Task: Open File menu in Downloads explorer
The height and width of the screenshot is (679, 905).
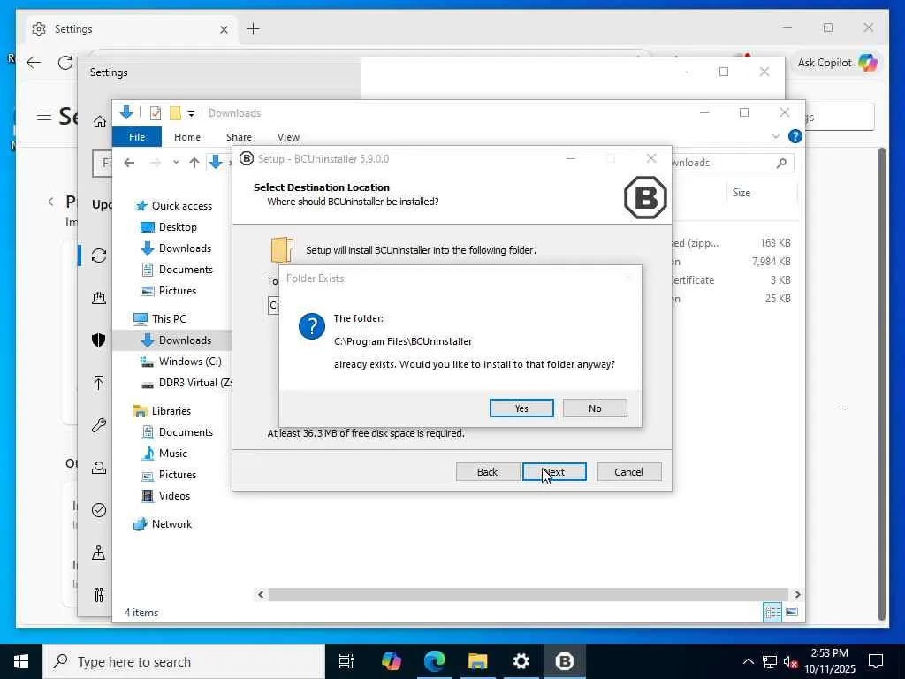Action: 137,137
